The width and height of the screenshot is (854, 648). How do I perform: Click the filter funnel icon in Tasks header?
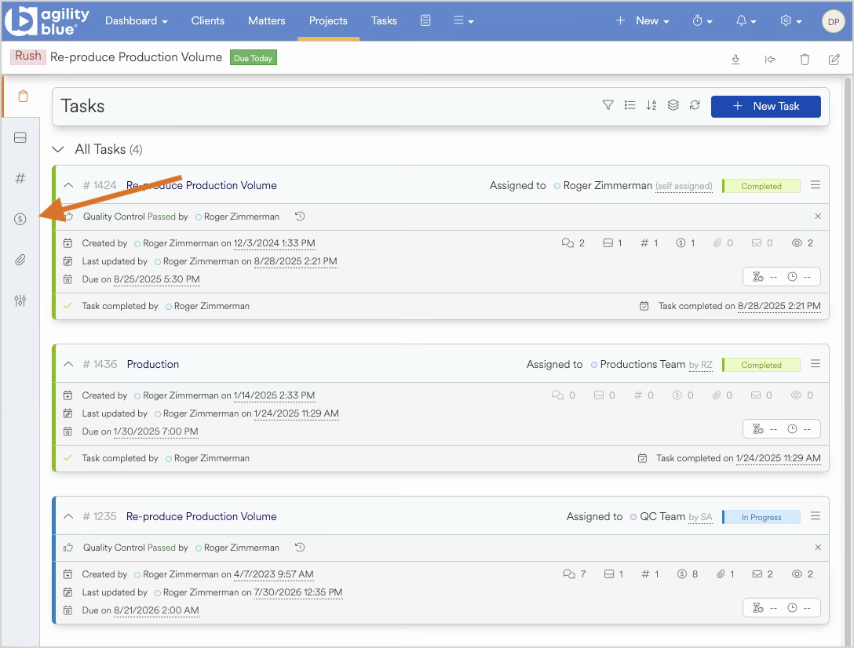click(x=608, y=105)
